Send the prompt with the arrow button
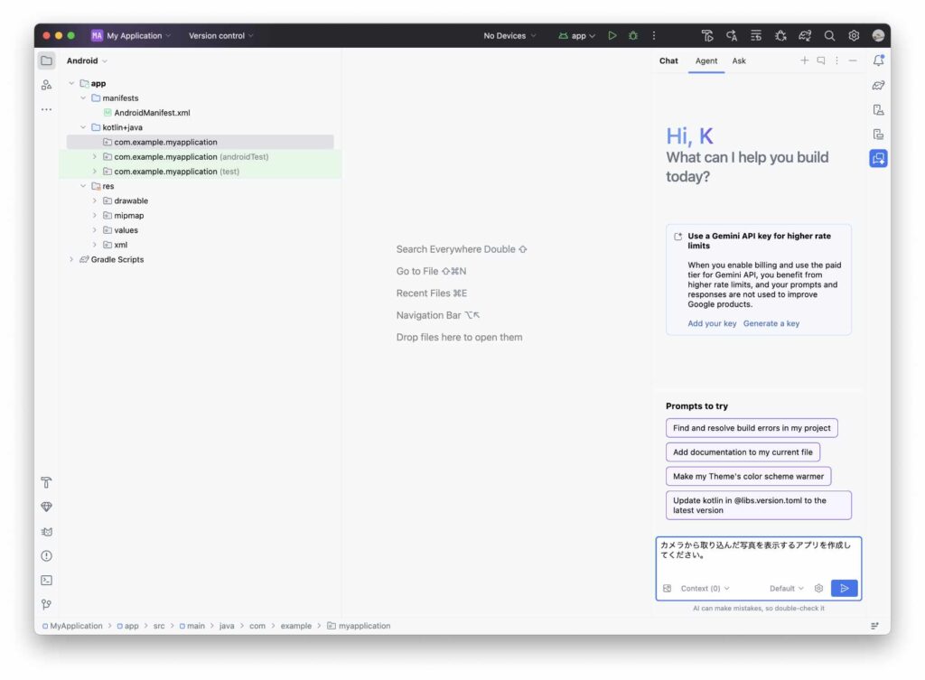The height and width of the screenshot is (680, 925). (844, 588)
